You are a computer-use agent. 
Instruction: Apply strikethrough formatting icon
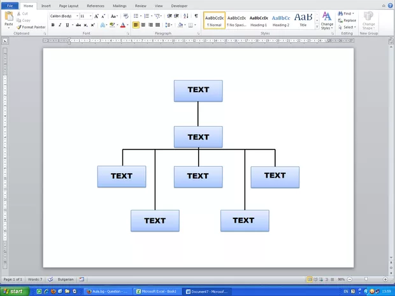[x=78, y=25]
